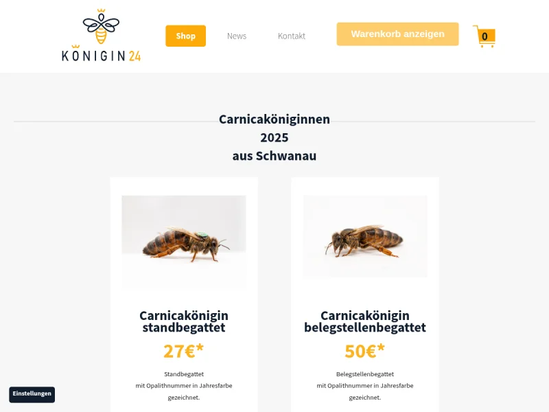Open the Carnicakönigin standbegattet product title

[184, 321]
